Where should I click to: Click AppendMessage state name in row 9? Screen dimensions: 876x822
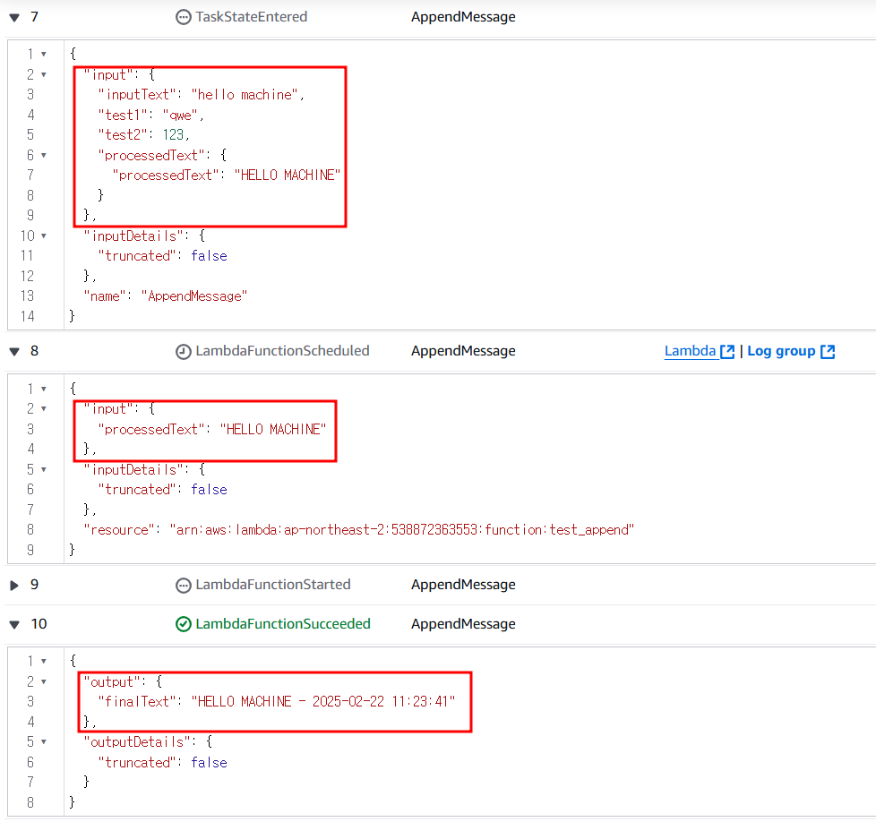[x=463, y=586]
